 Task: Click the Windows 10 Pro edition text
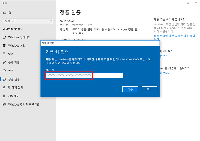coord(82,25)
